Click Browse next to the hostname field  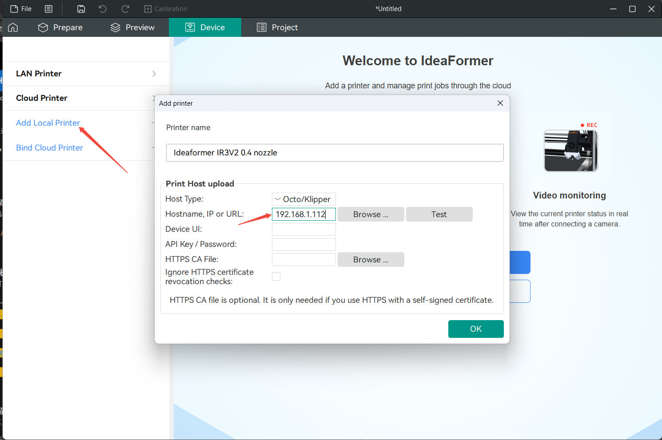(x=371, y=214)
